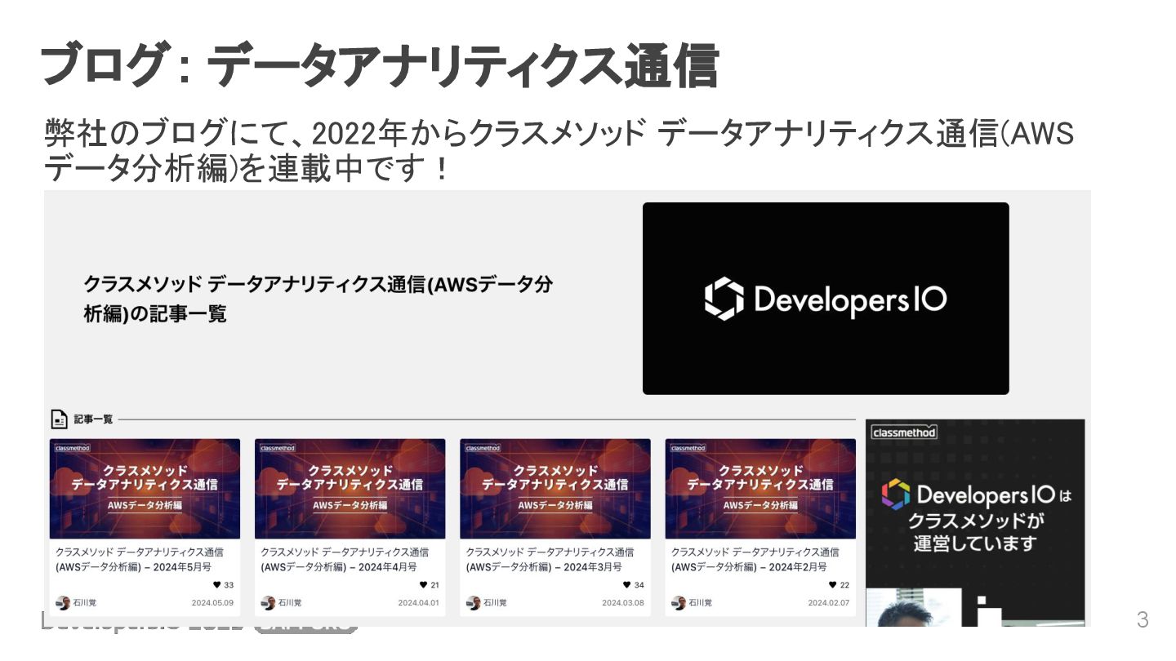The height and width of the screenshot is (661, 1176).
Task: Click the sidebar ad text クラスメソッドが運営しています
Action: 978,532
